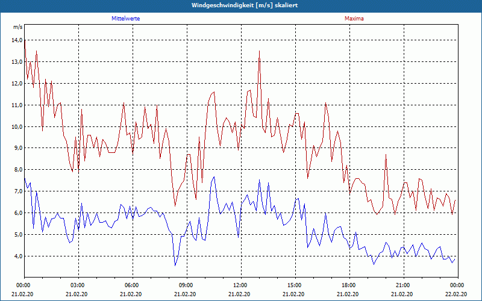The height and width of the screenshot is (301, 482).
Task: Click the 15:00 time axis label
Action: point(295,285)
